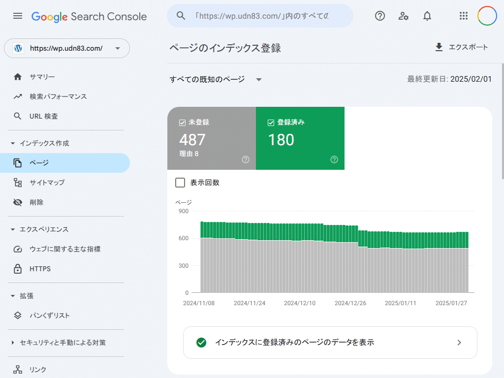The width and height of the screenshot is (504, 378).
Task: Click the 最終更新日: 2025/02/01 text
Action: click(x=449, y=79)
